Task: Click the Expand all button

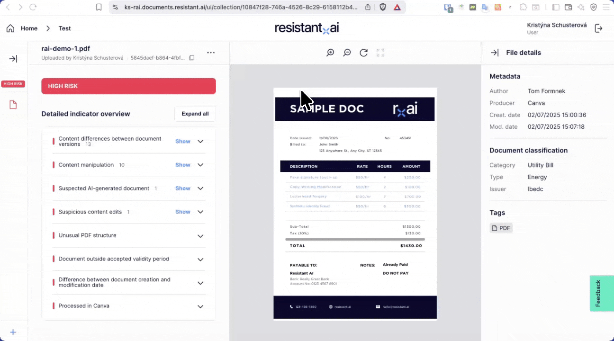Action: click(195, 114)
